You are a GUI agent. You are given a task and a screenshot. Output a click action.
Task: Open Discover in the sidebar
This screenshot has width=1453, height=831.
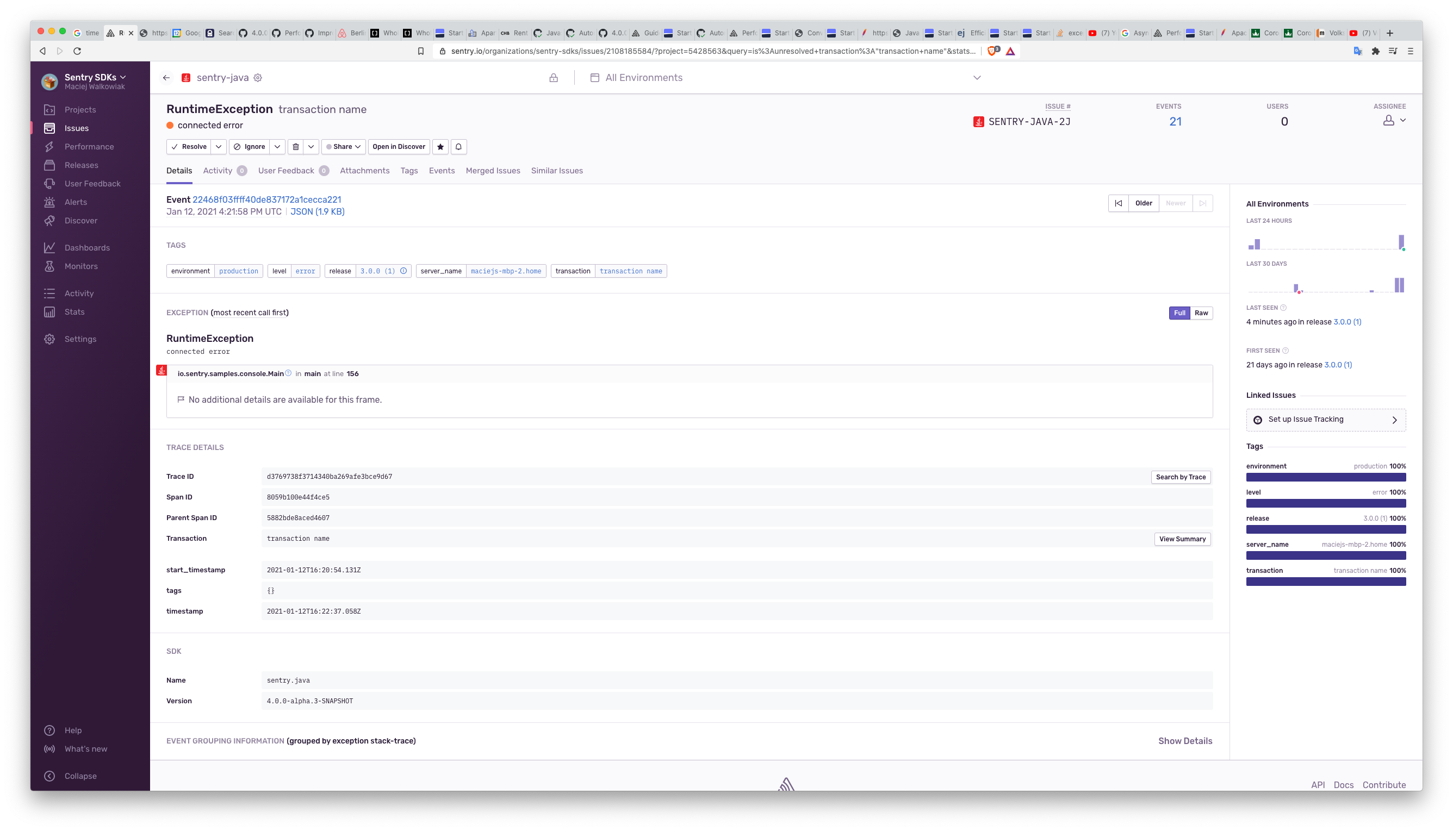[x=80, y=221]
